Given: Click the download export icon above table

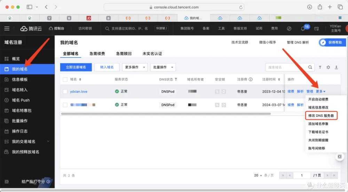Looking at the screenshot, I should [337, 67].
